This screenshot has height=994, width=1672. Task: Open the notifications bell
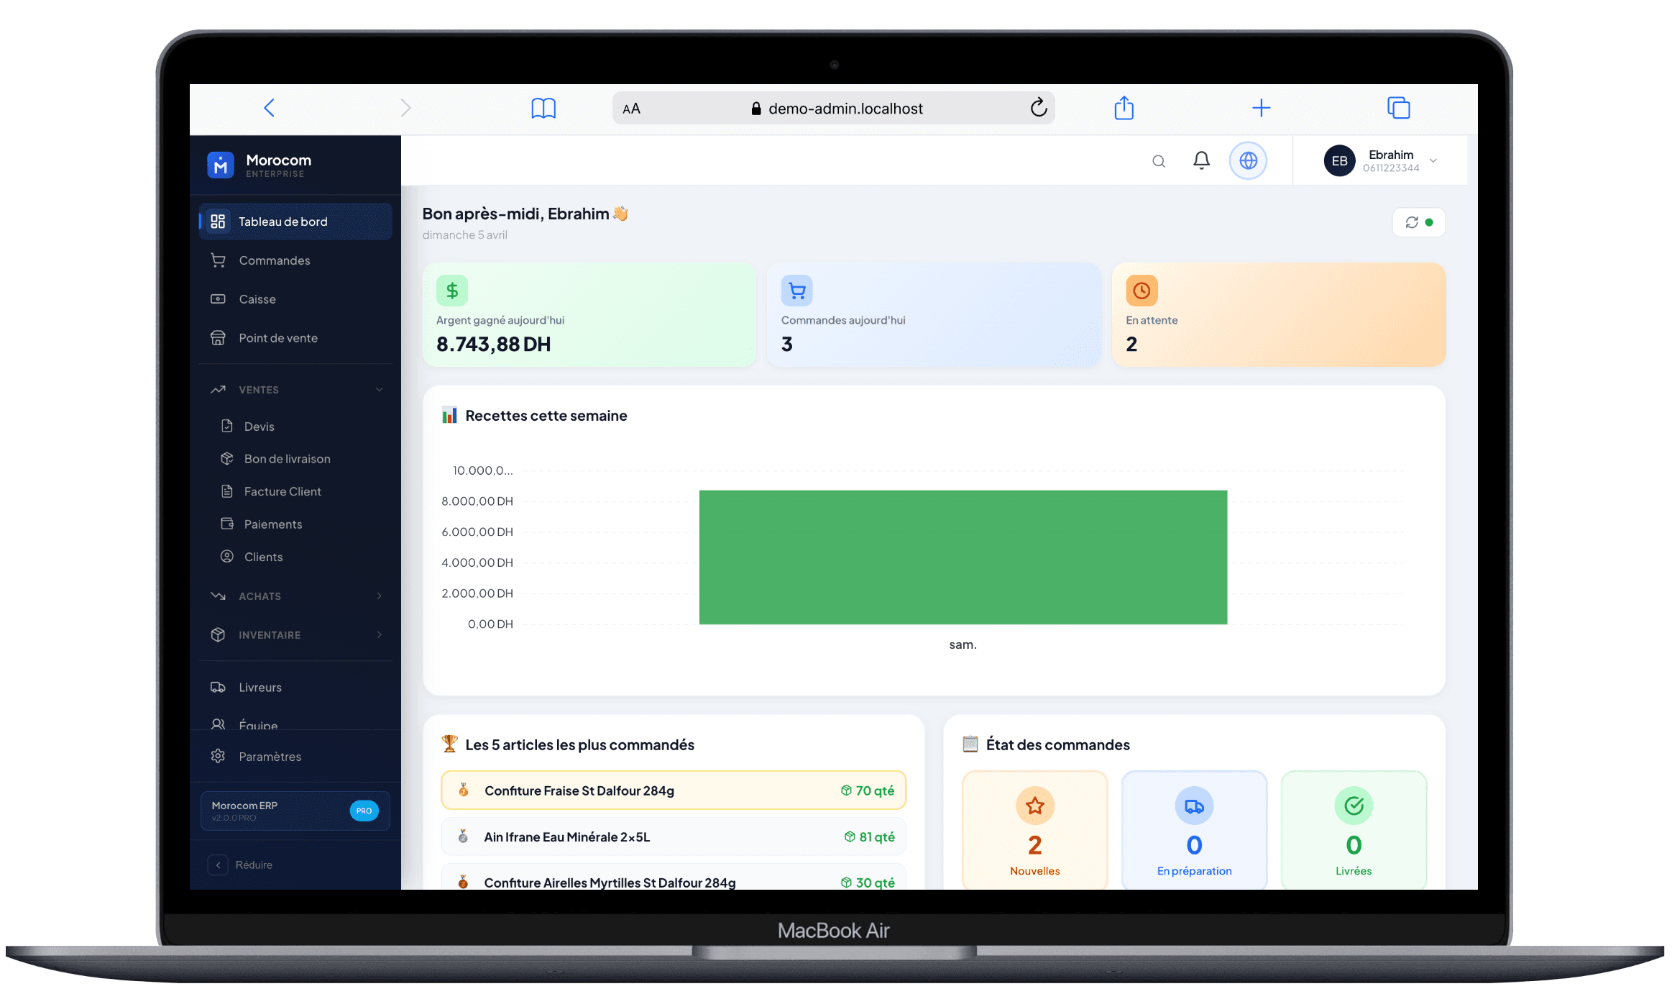(x=1201, y=160)
